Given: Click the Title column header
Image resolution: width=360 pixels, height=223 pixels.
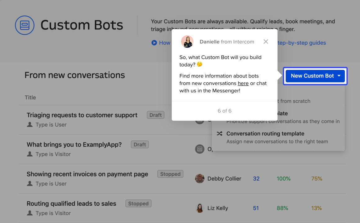Looking at the screenshot, I should point(30,97).
